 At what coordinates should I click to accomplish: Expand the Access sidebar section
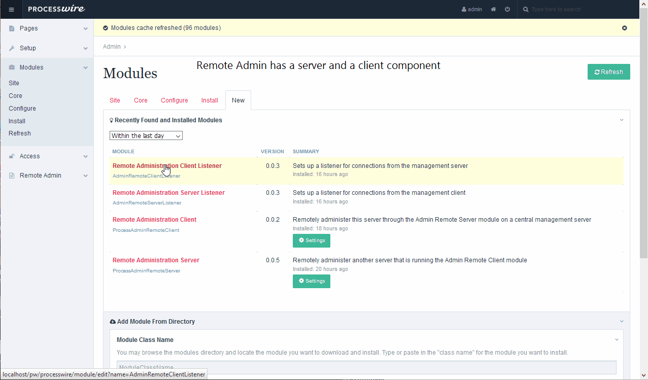[x=85, y=156]
